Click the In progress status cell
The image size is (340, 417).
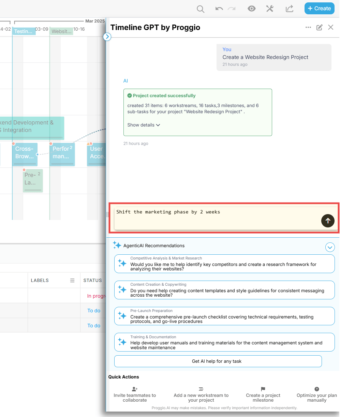(97, 296)
